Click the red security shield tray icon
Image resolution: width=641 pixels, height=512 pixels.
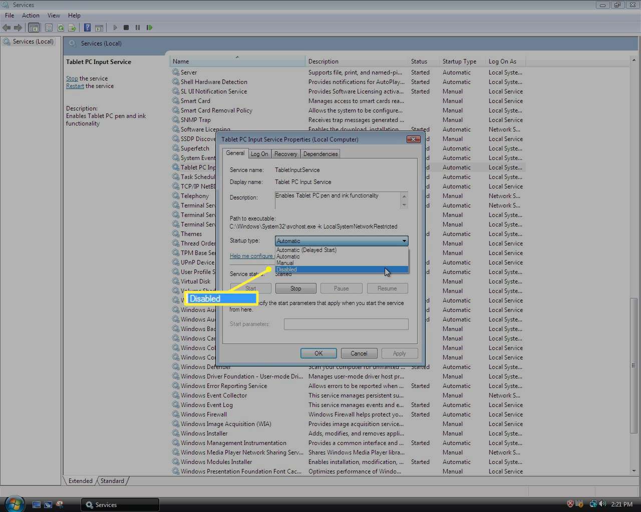click(x=570, y=504)
